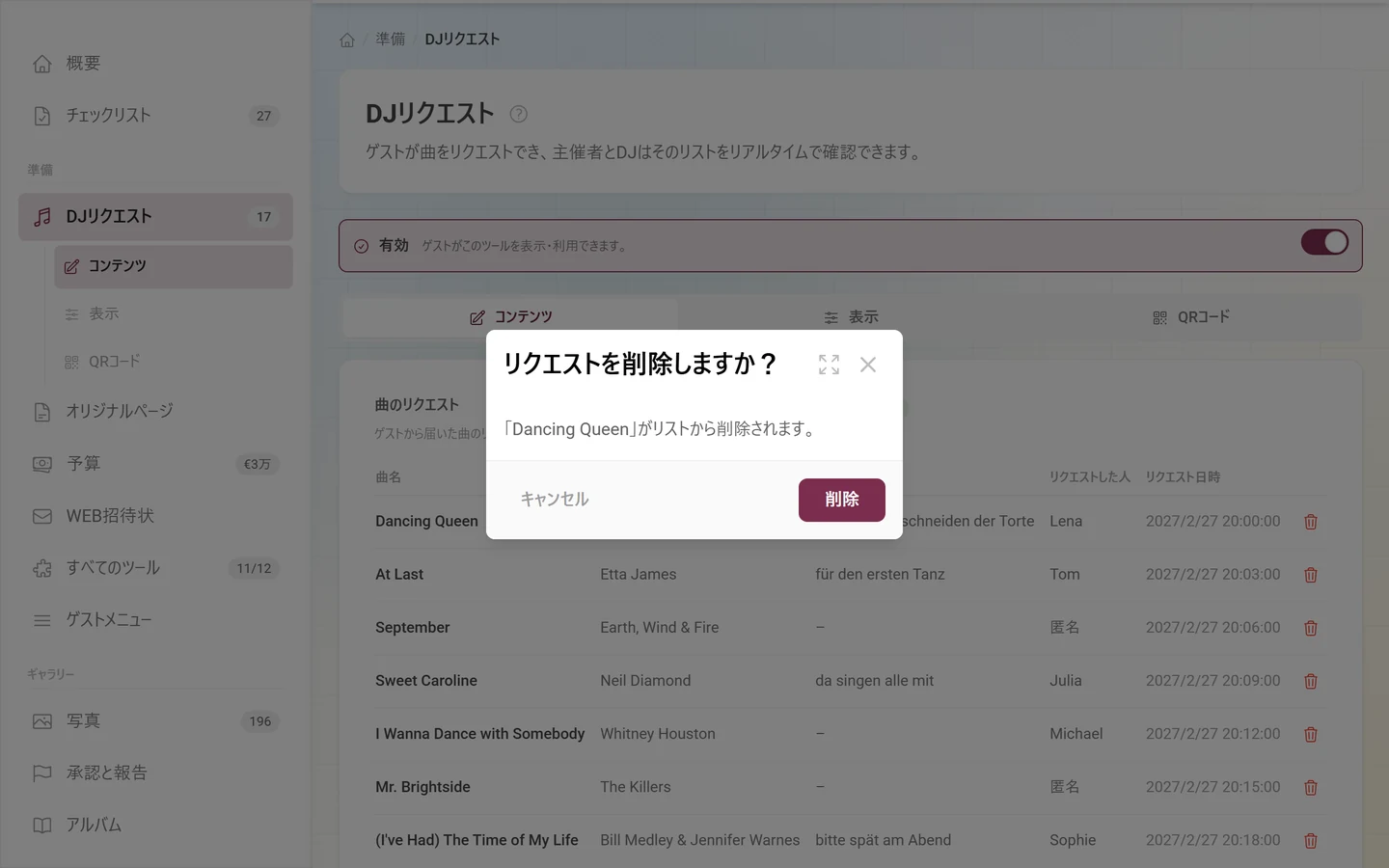Image resolution: width=1389 pixels, height=868 pixels.
Task: Open WEB招待状 in the sidebar
Action: pyautogui.click(x=155, y=516)
